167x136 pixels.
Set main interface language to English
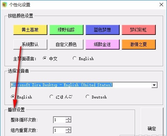pos(74,58)
